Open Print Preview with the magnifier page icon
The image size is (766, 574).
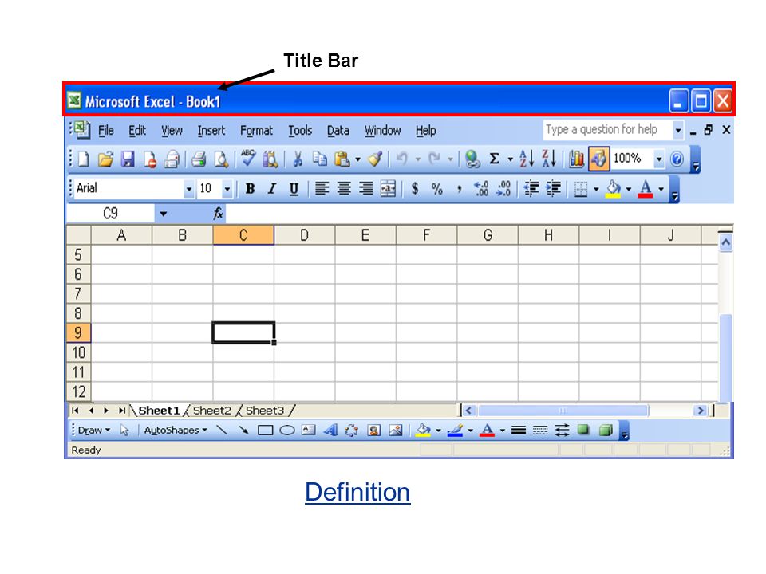(221, 159)
